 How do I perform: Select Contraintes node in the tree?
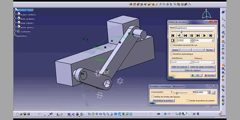point(25,31)
